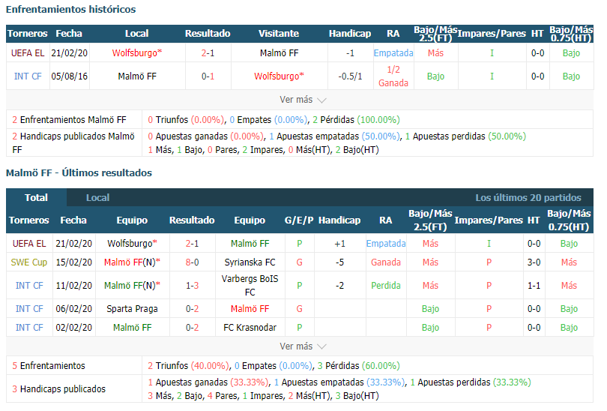
Task: Click 5 Enfrentamientos summary label
Action: click(x=49, y=366)
